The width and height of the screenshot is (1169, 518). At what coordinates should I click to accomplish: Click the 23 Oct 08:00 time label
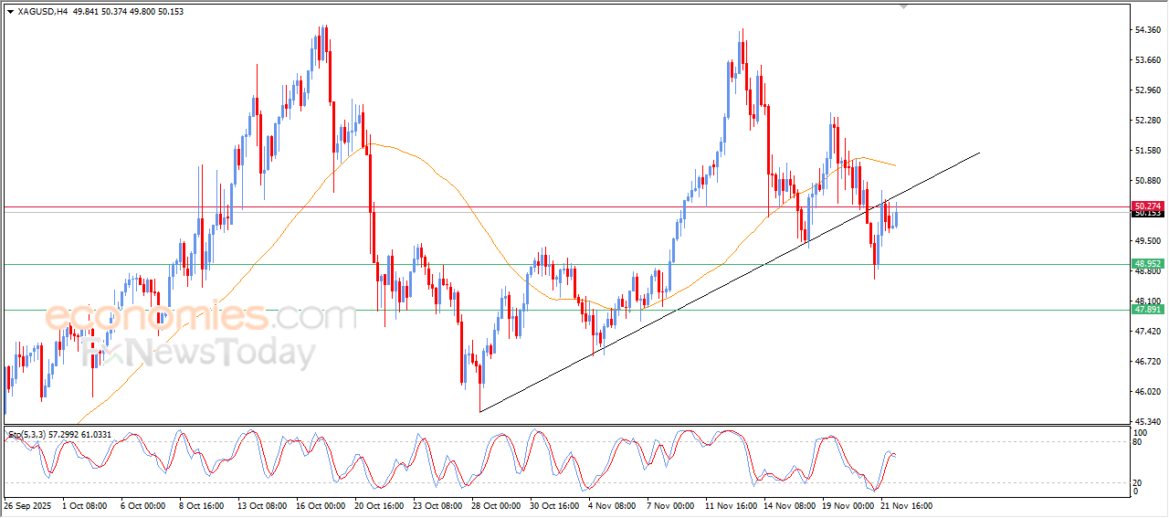click(437, 504)
